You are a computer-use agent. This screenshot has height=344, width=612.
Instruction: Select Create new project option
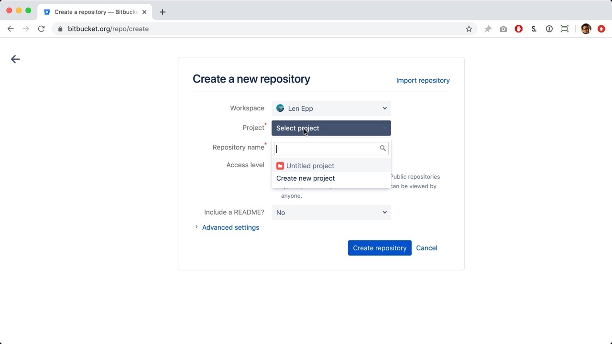[306, 178]
